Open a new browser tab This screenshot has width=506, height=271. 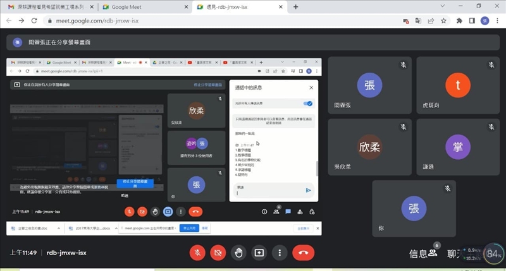coord(296,7)
